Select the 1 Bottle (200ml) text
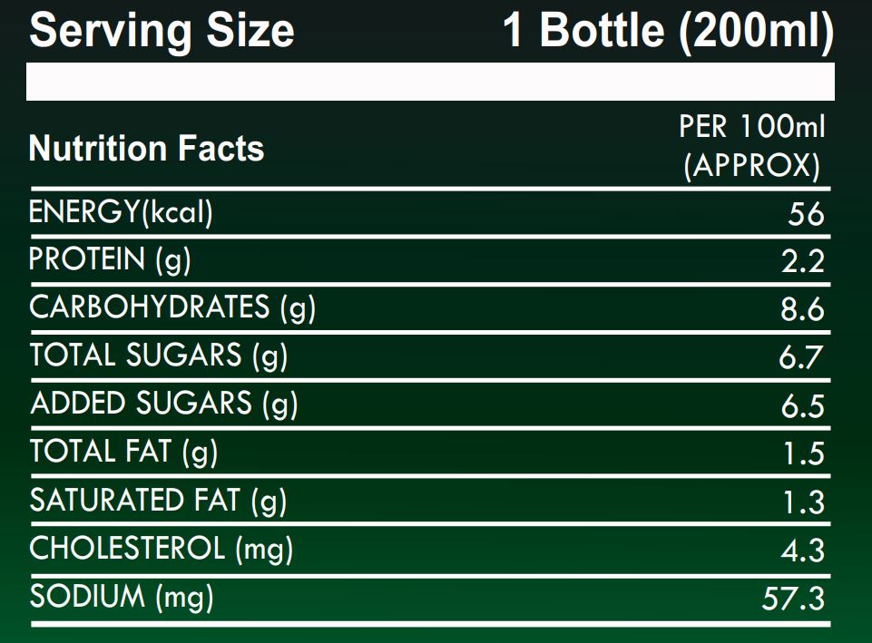 [668, 30]
